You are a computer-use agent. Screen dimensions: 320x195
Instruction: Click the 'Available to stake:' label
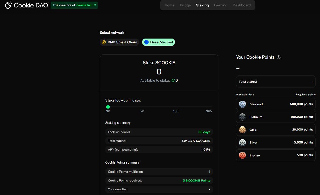click(155, 80)
